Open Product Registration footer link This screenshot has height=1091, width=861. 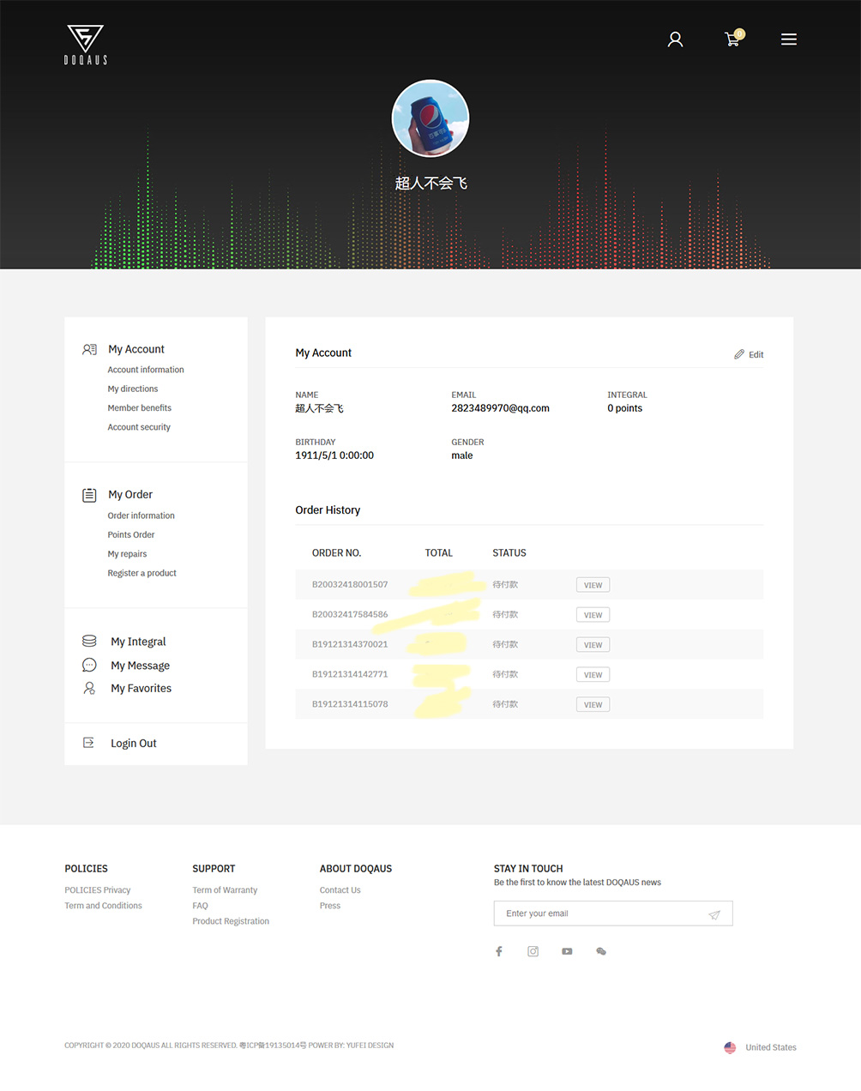point(231,921)
